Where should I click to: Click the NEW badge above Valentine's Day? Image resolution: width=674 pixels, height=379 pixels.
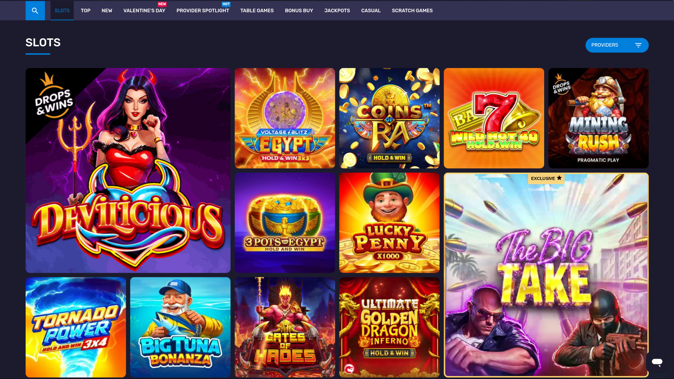[x=162, y=4]
